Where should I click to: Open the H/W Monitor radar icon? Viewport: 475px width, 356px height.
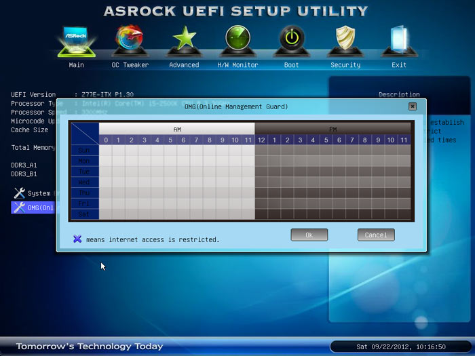(237, 41)
